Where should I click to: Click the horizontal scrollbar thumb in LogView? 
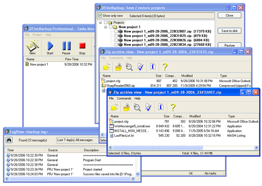click(x=70, y=179)
